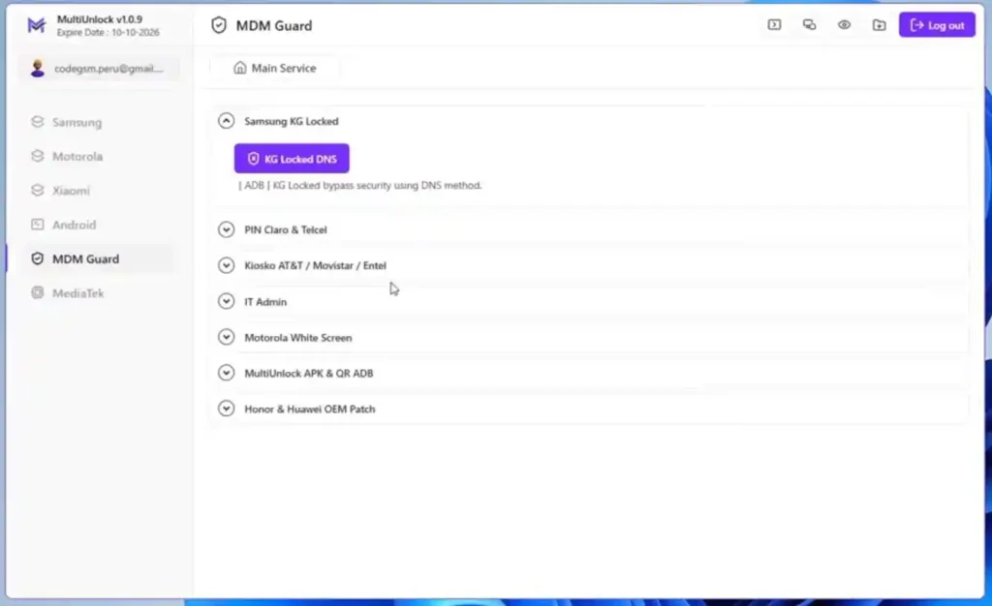Viewport: 992px width, 606px height.
Task: Click the Expire Date 10-10-2026 text
Action: tap(108, 32)
